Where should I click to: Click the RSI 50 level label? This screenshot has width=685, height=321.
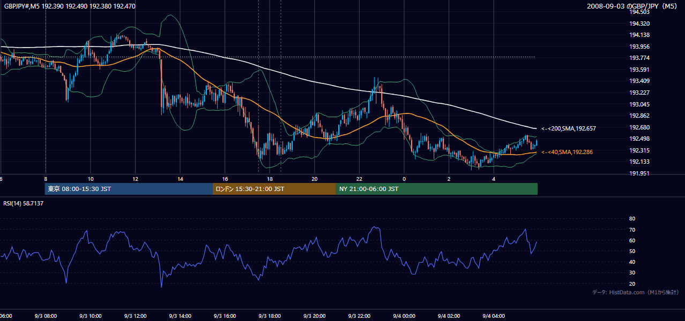pyautogui.click(x=632, y=251)
